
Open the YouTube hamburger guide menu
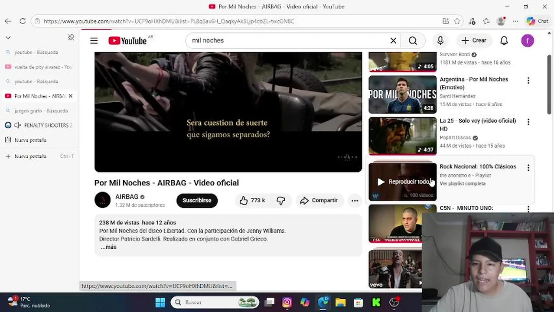click(x=94, y=41)
